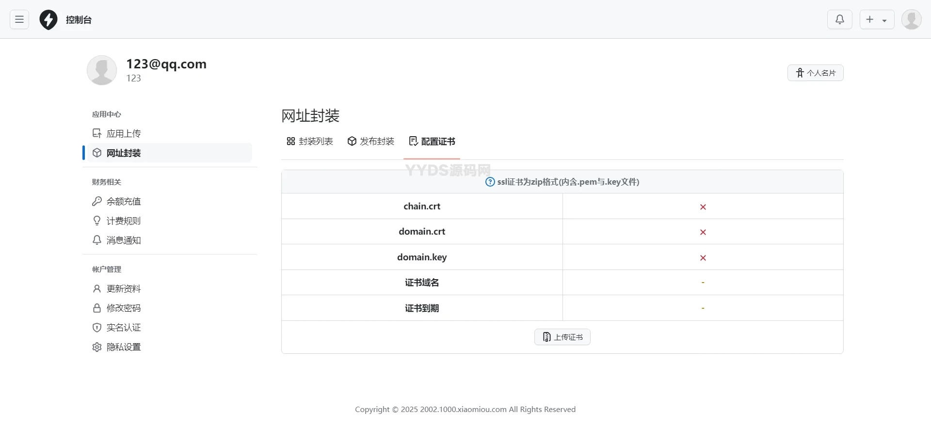Open 余额充值 in the sidebar

(x=124, y=201)
